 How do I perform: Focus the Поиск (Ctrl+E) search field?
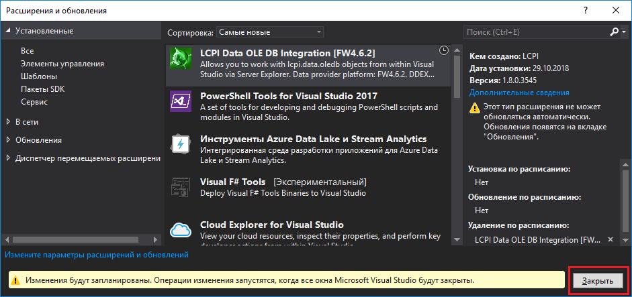coord(536,32)
